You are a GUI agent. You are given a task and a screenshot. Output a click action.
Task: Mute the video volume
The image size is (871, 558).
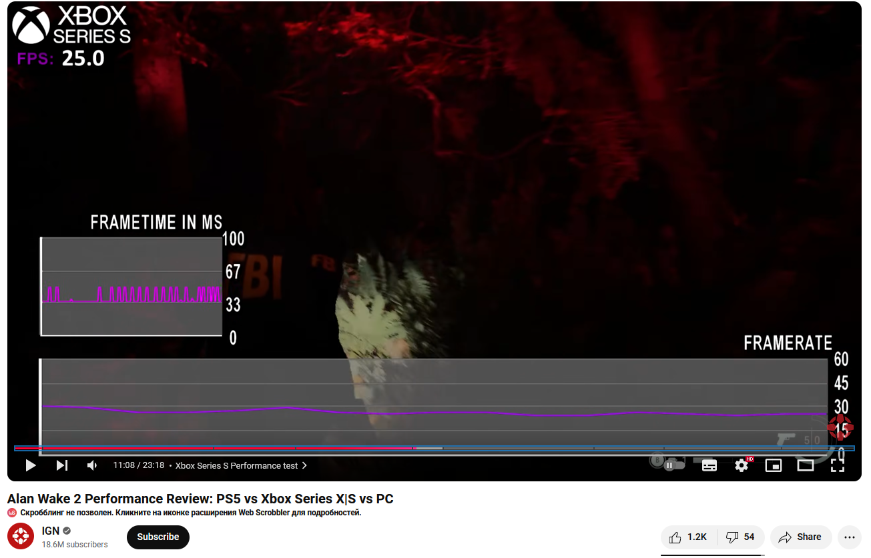coord(92,465)
